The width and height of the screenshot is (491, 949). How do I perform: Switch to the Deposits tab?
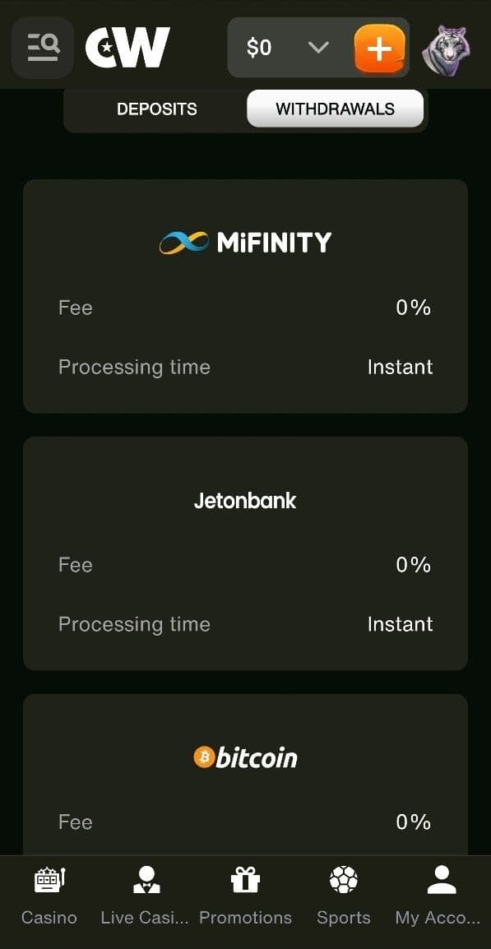click(156, 108)
